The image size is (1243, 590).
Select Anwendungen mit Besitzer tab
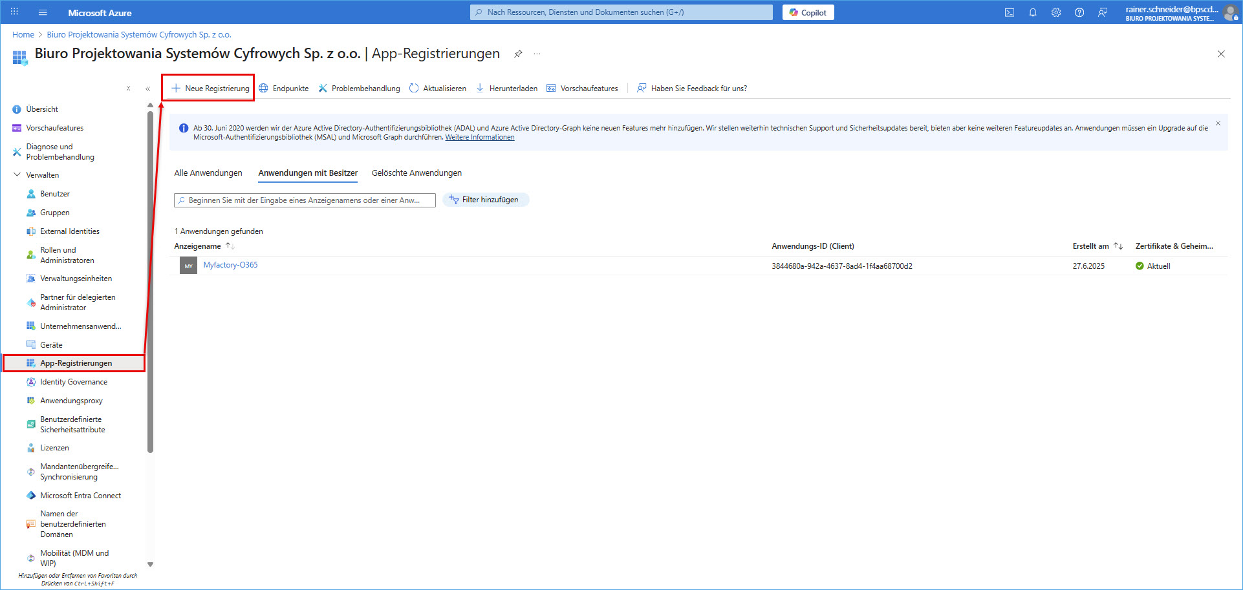pos(308,173)
